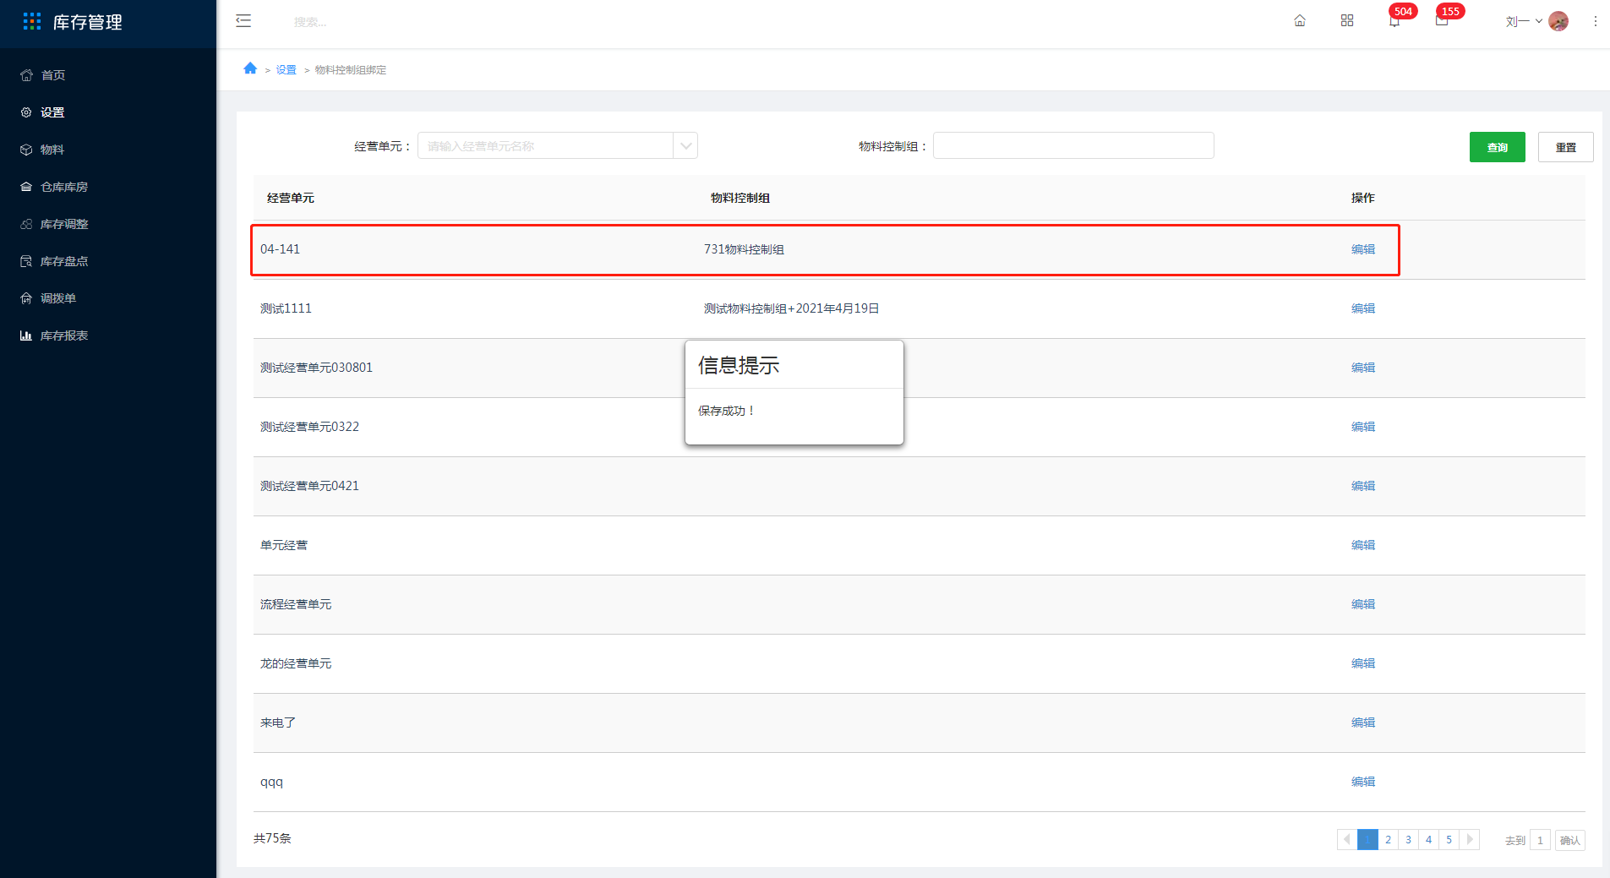Go to page 4 in the pagination
1610x878 pixels.
(1428, 839)
